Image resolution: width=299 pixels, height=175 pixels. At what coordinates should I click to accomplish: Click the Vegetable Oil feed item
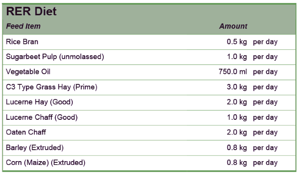pyautogui.click(x=28, y=72)
